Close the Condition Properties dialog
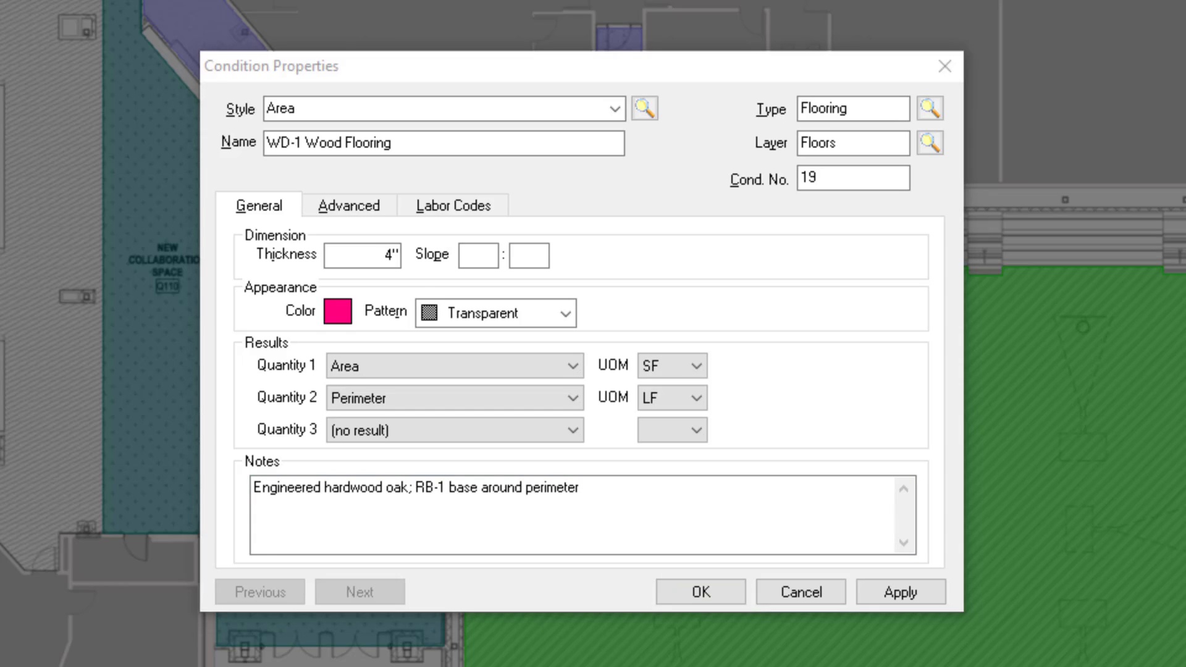 click(944, 67)
